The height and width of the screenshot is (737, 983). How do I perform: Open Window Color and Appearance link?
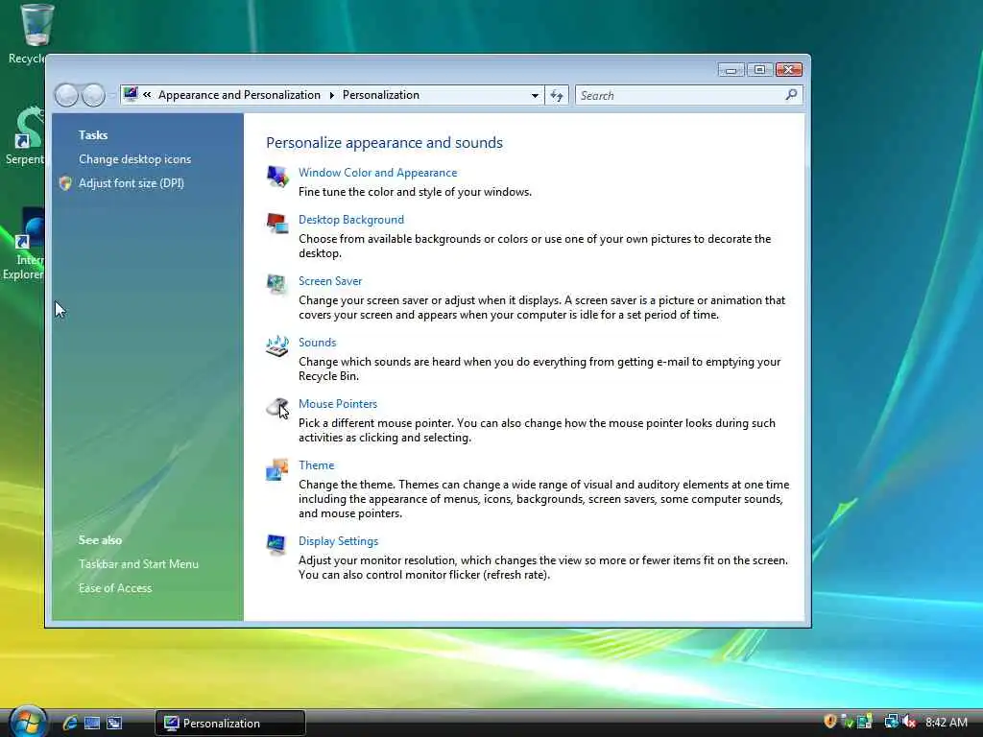[377, 173]
